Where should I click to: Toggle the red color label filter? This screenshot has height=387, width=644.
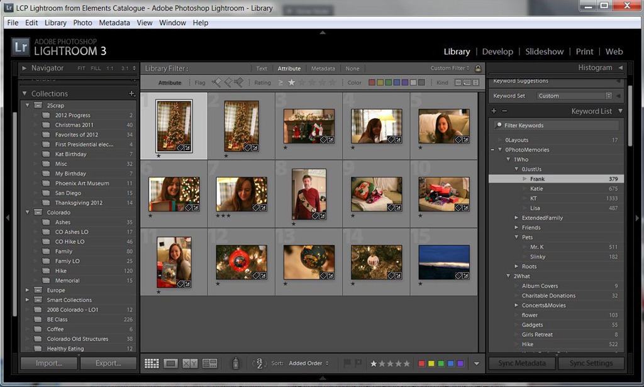[372, 82]
